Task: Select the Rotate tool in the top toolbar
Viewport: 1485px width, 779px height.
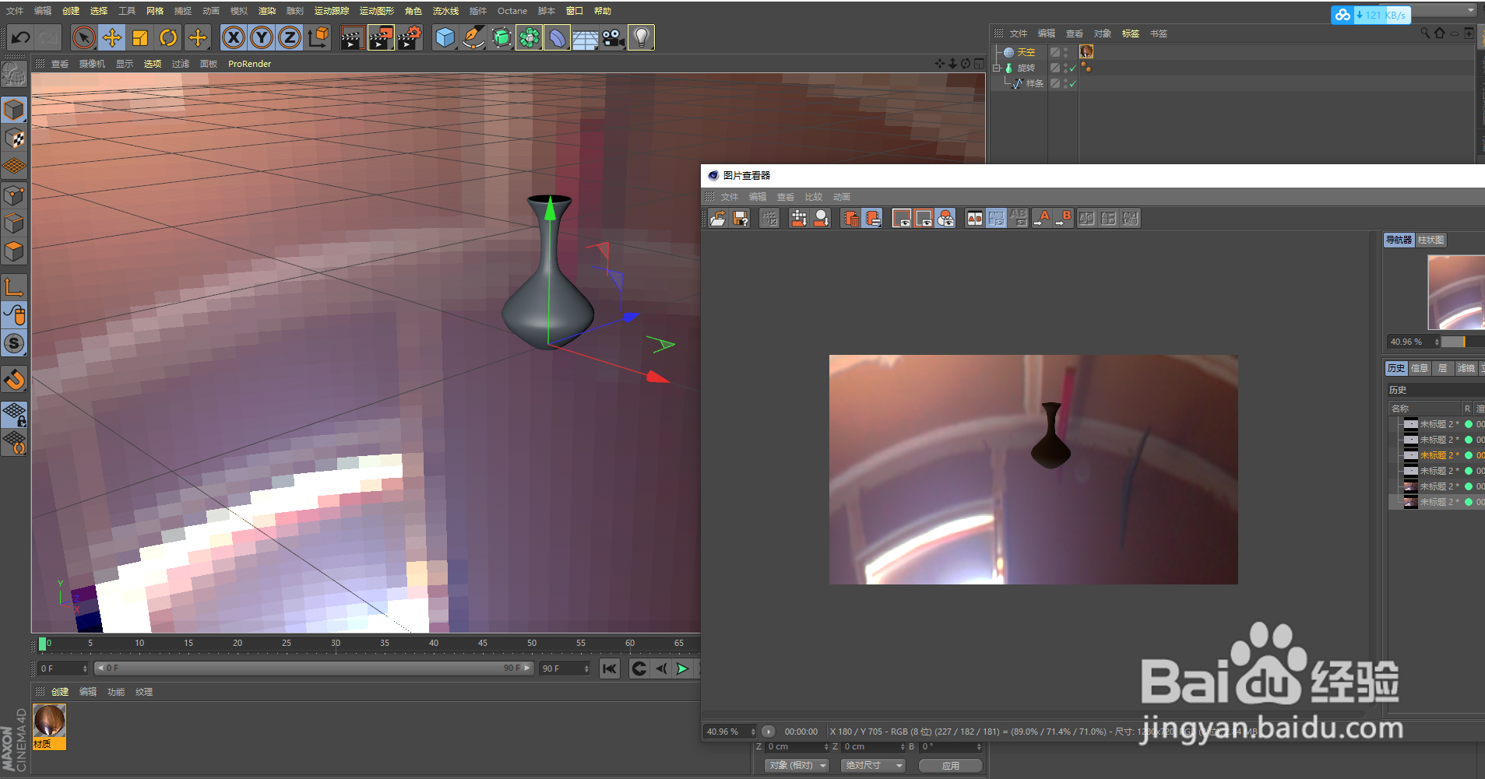Action: point(168,37)
